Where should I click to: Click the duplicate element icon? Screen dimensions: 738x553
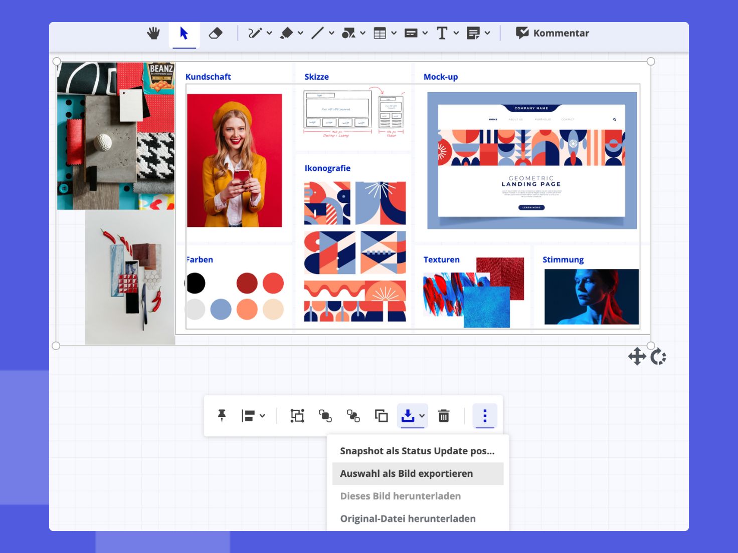pyautogui.click(x=381, y=416)
